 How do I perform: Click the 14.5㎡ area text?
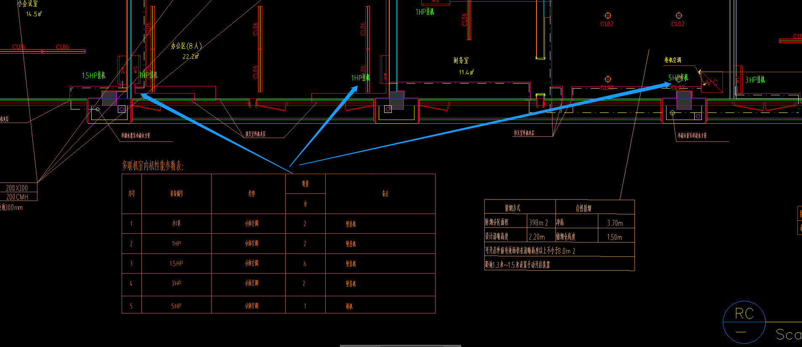coord(34,14)
